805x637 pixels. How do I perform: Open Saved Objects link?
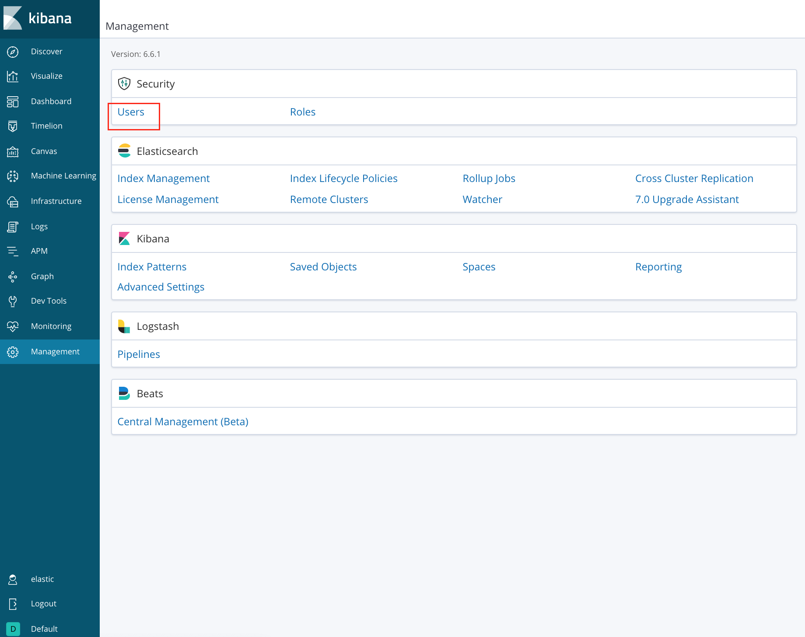tap(323, 267)
